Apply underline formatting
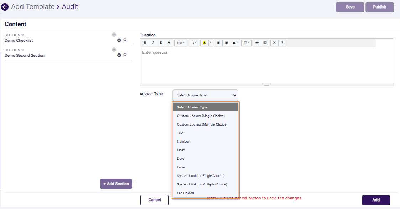The width and height of the screenshot is (400, 209). [x=160, y=43]
